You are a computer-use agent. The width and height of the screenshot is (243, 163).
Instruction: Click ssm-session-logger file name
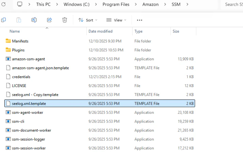point(29,139)
